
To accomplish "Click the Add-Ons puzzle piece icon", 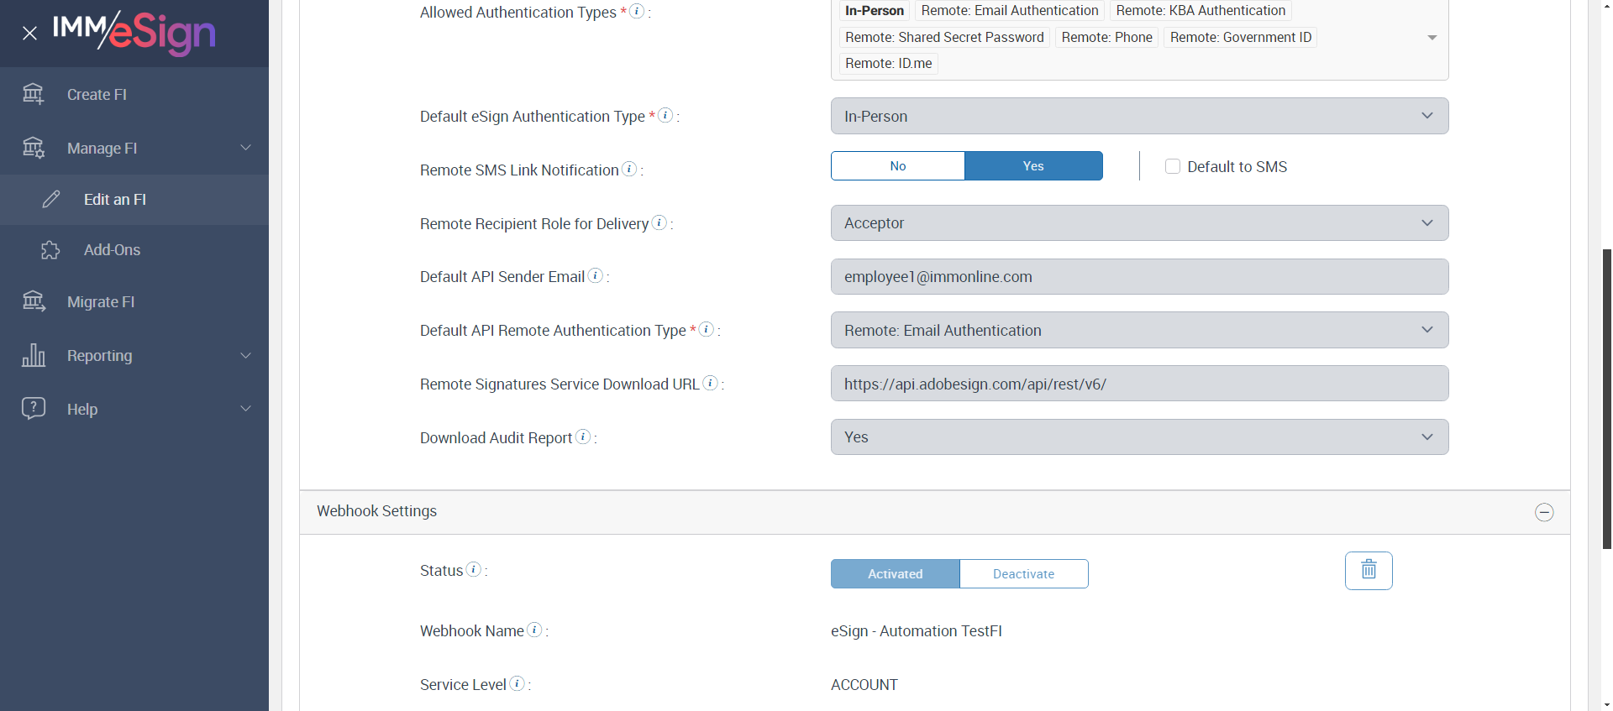I will [50, 250].
